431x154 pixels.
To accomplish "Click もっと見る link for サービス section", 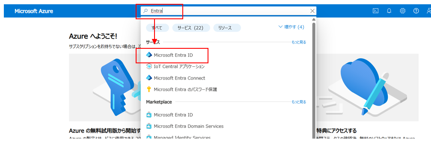I will pos(299,42).
